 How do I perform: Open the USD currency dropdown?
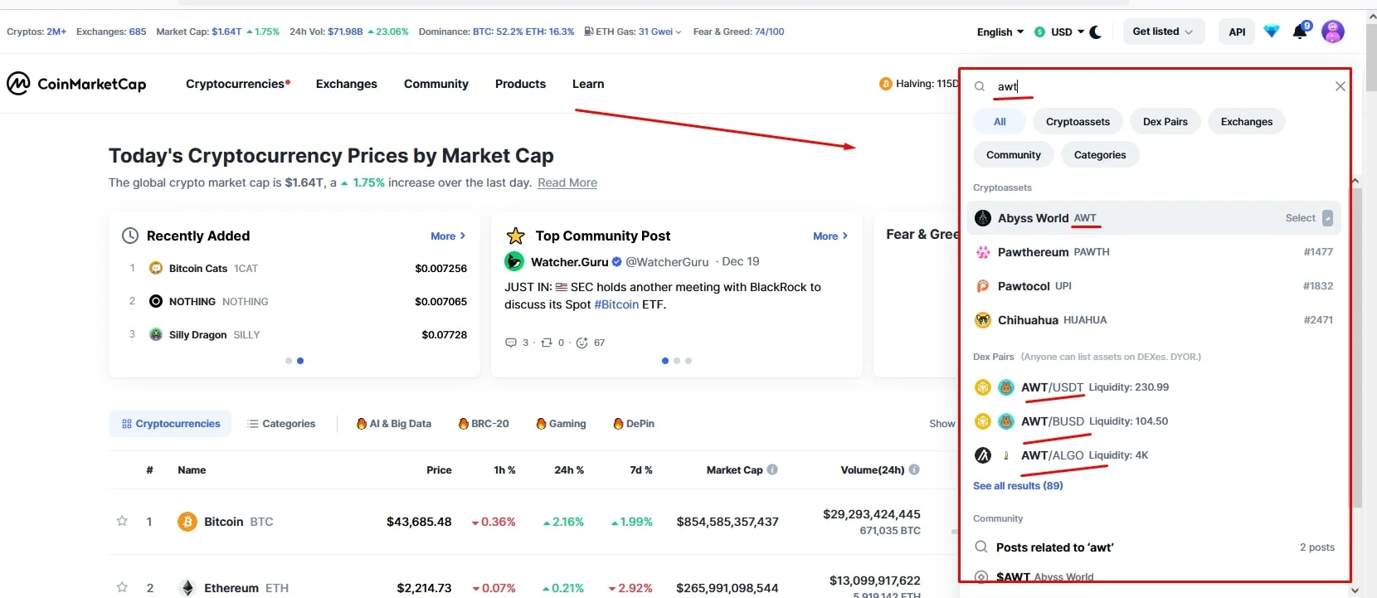click(1059, 32)
